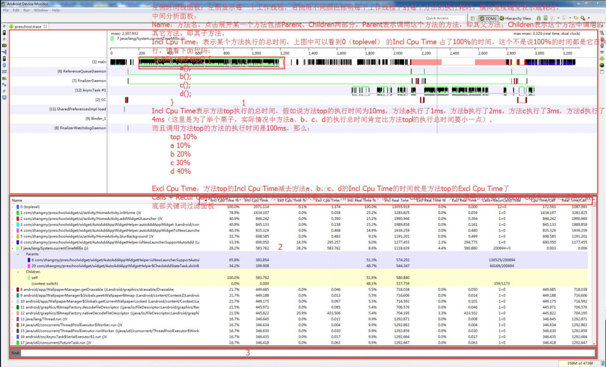Open the Run menu
This screenshot has width=606, height=367.
(x=27, y=10)
